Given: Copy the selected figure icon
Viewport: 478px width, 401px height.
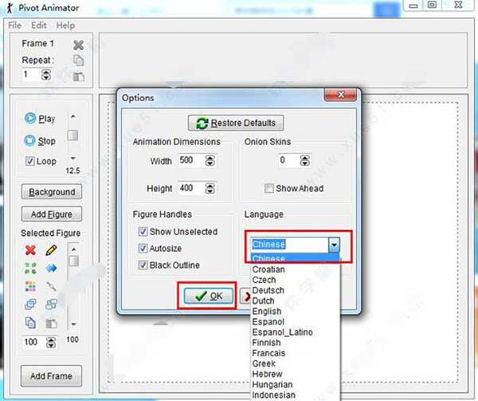Looking at the screenshot, I should tap(30, 323).
